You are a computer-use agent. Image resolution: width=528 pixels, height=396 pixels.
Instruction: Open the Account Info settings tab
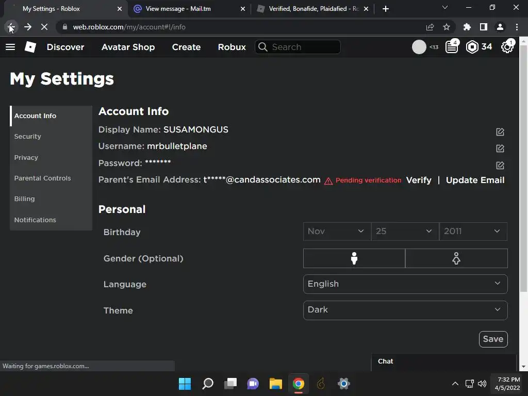(x=51, y=116)
